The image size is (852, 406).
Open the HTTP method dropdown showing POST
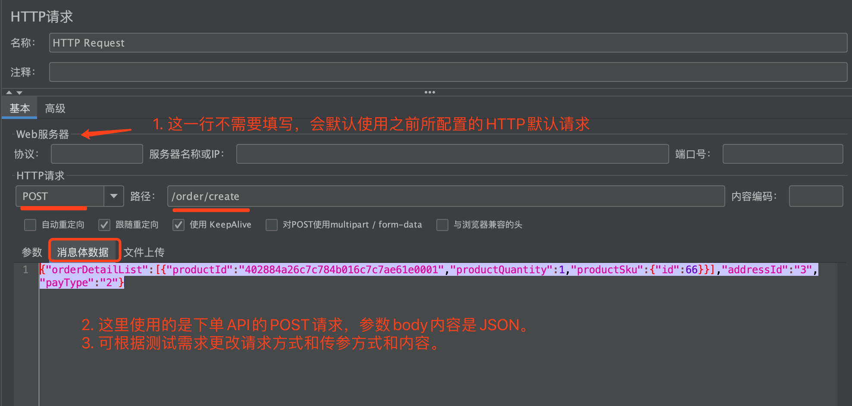[113, 196]
